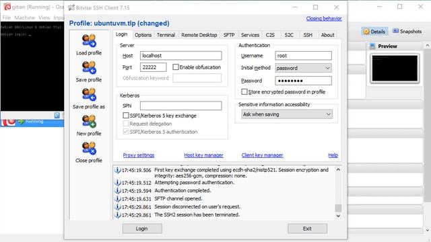Viewport: 431px width, 242px height.
Task: Click the Close profile icon
Action: (89, 148)
